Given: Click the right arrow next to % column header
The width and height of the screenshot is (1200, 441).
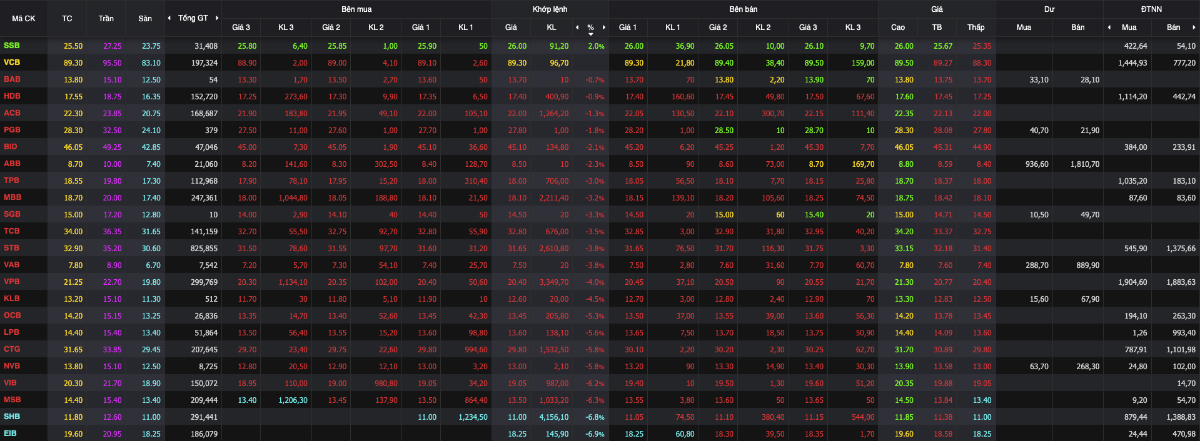Looking at the screenshot, I should (604, 27).
